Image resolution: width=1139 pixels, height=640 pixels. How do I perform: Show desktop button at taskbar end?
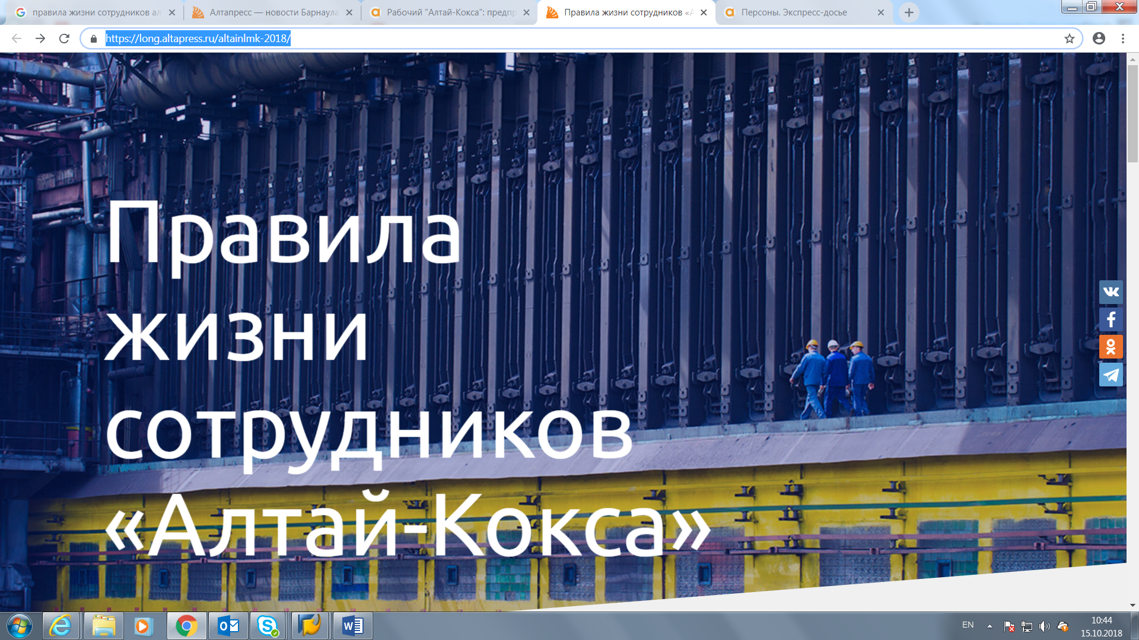(1134, 626)
